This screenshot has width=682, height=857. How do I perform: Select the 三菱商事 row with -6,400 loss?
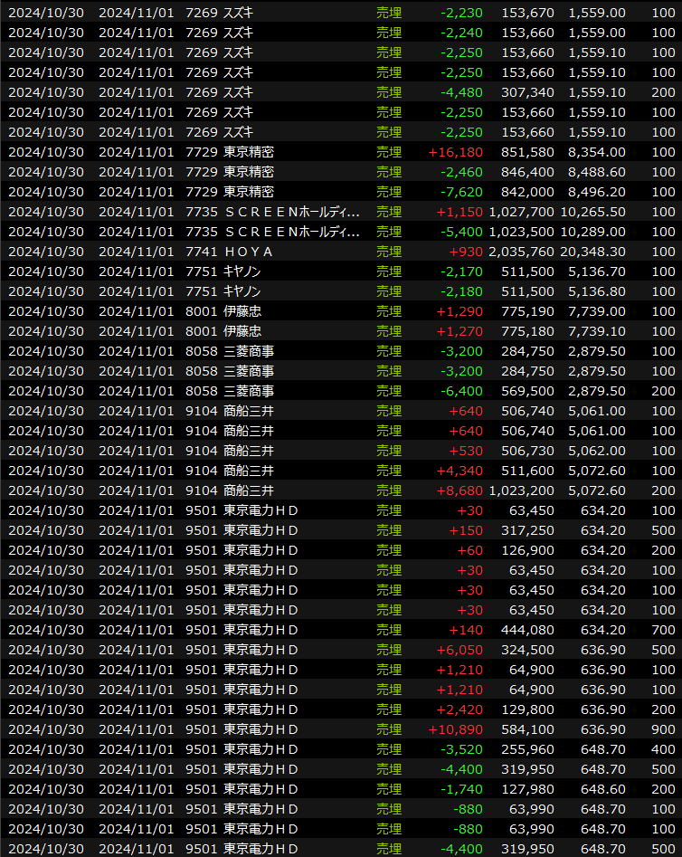pos(340,391)
